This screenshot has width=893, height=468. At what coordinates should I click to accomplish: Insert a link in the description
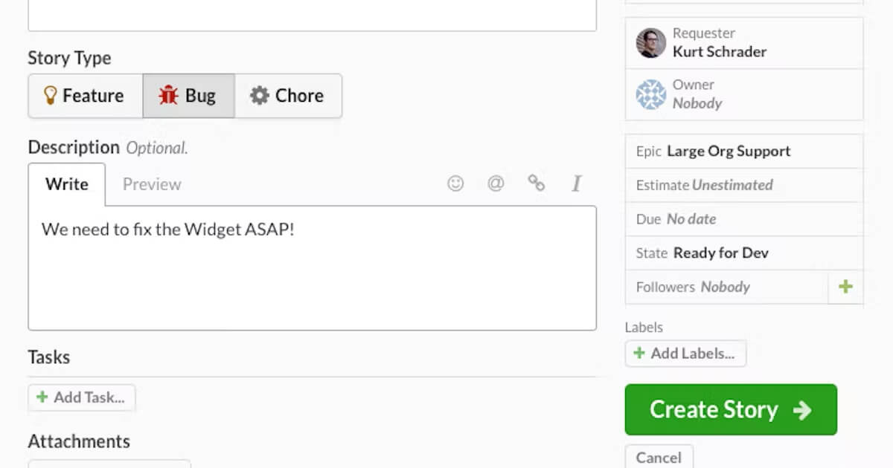pyautogui.click(x=536, y=183)
